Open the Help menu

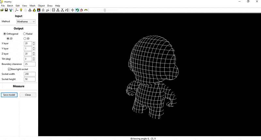pos(58,6)
